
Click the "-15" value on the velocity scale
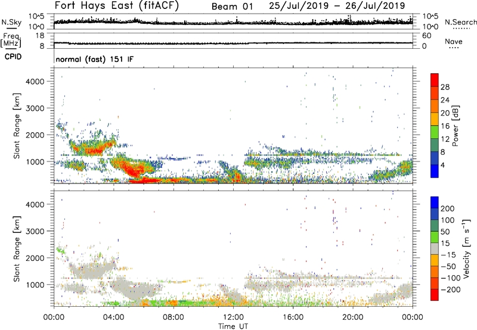448,254
